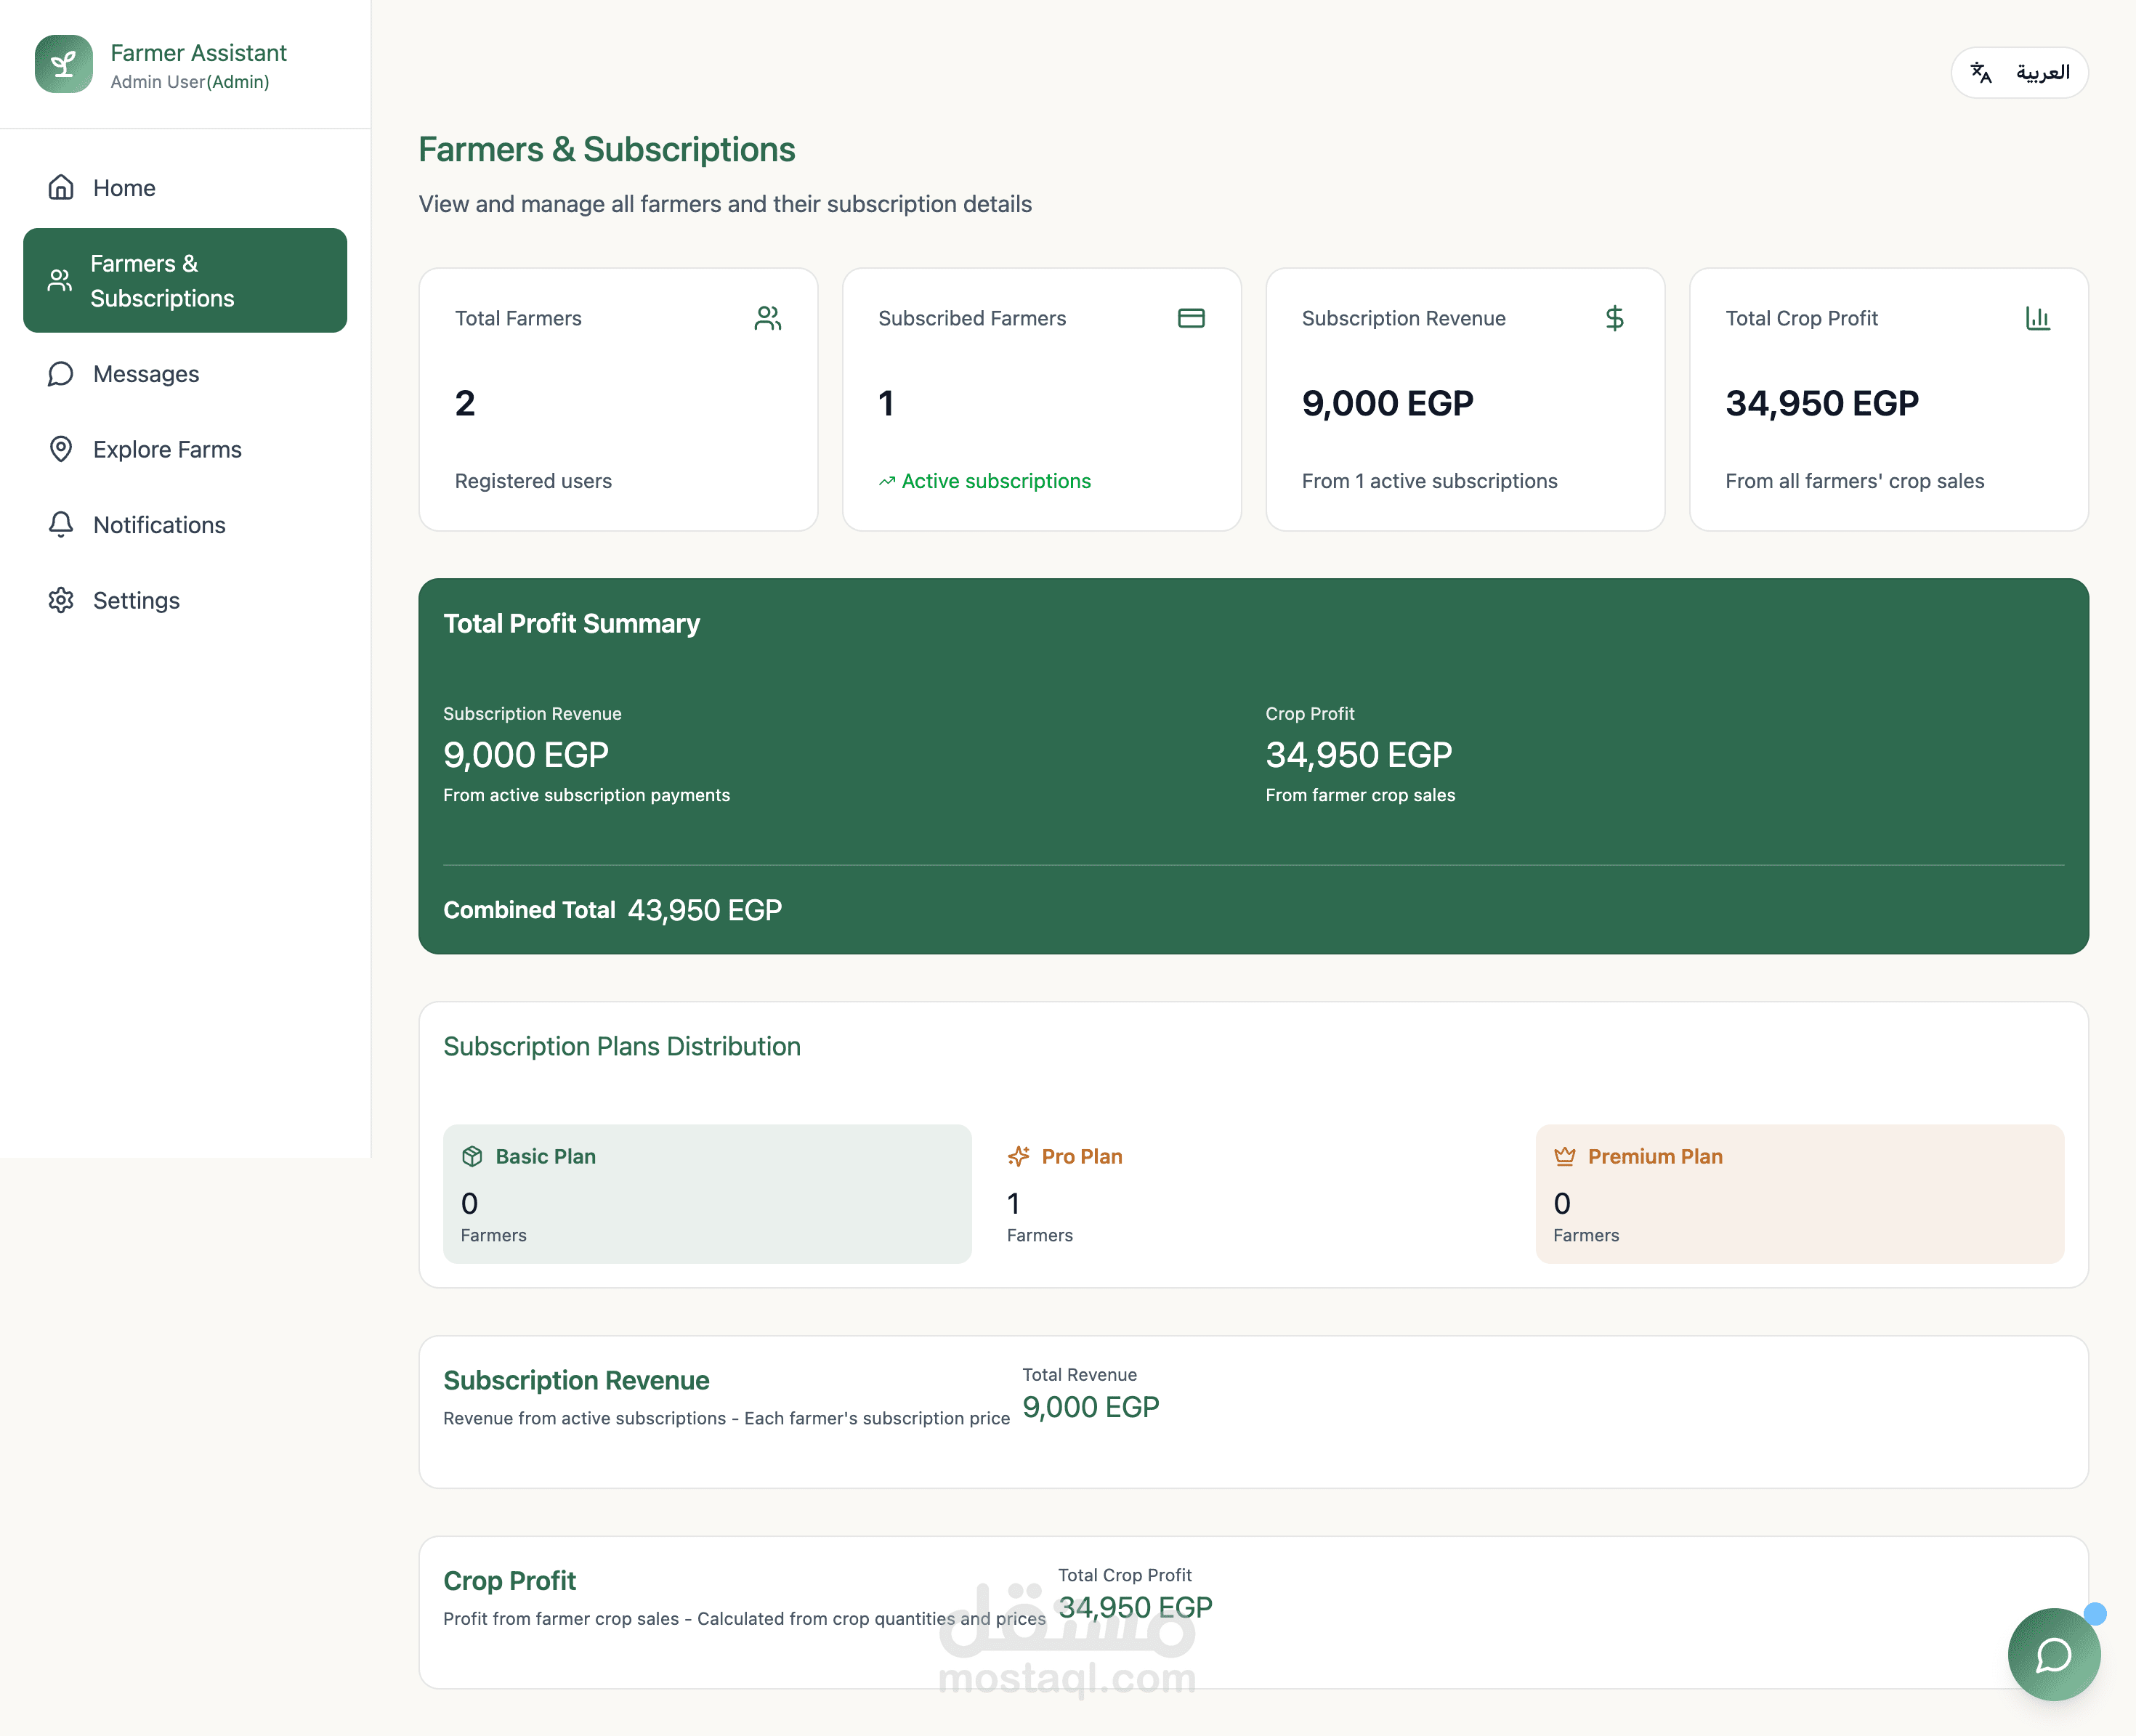Click the Combined Total amount

pos(704,910)
